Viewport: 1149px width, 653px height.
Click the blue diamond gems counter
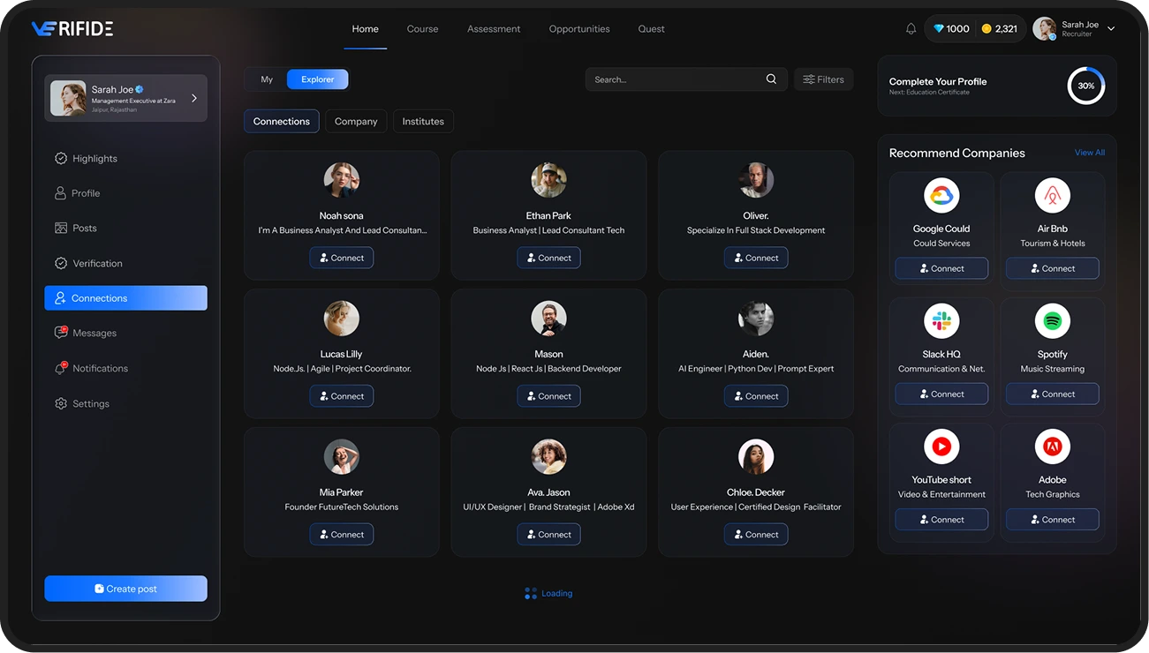click(951, 29)
